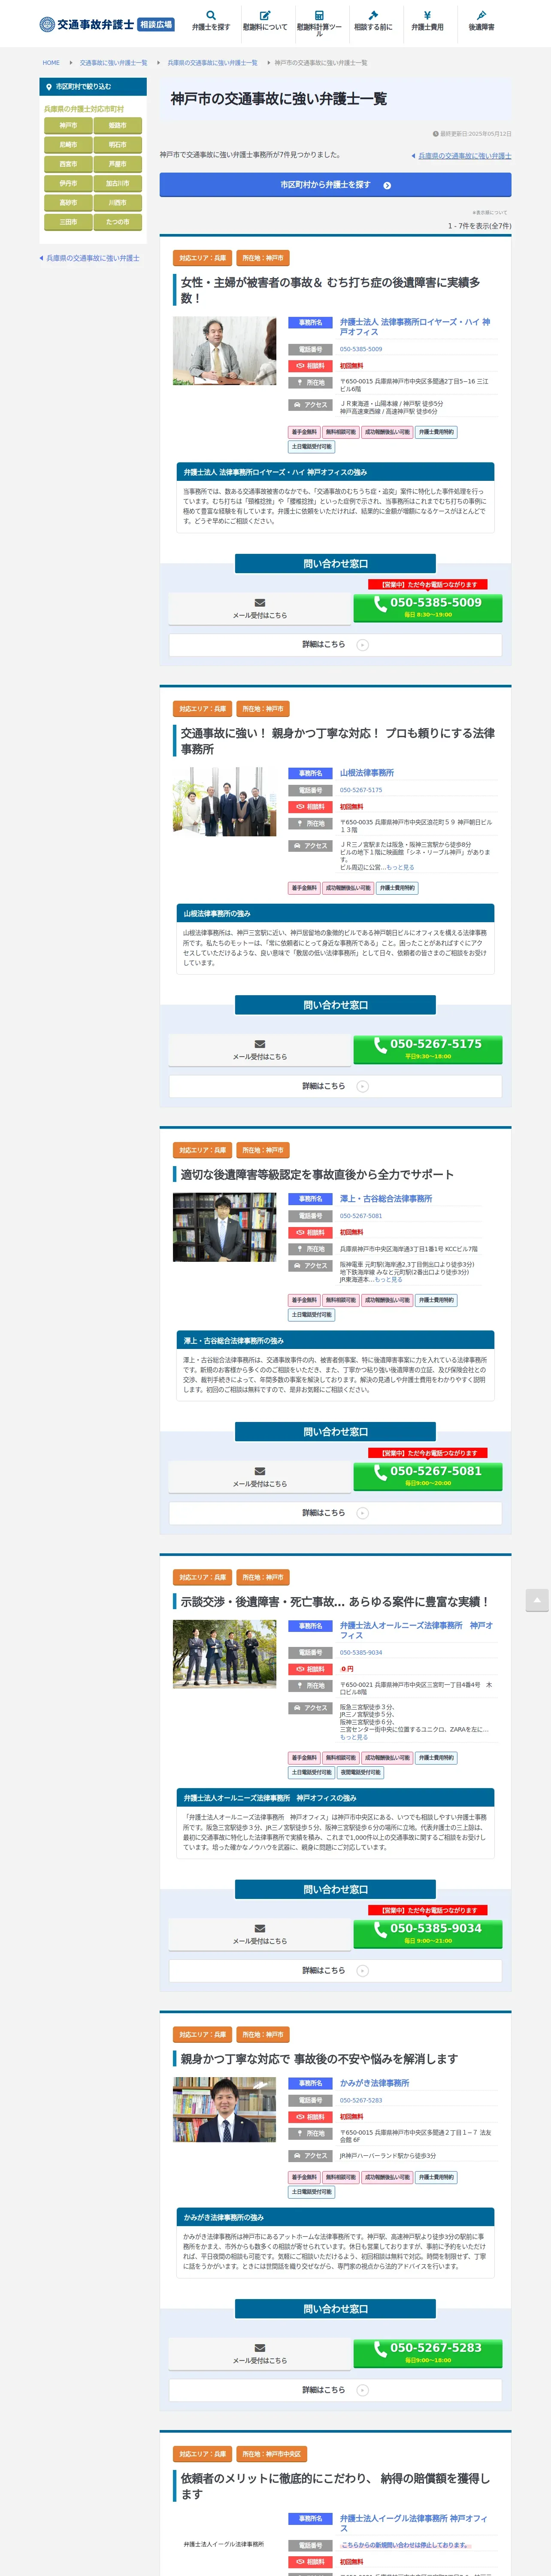Select 加古川市 in sidebar city list
The height and width of the screenshot is (2576, 551).
tap(117, 183)
